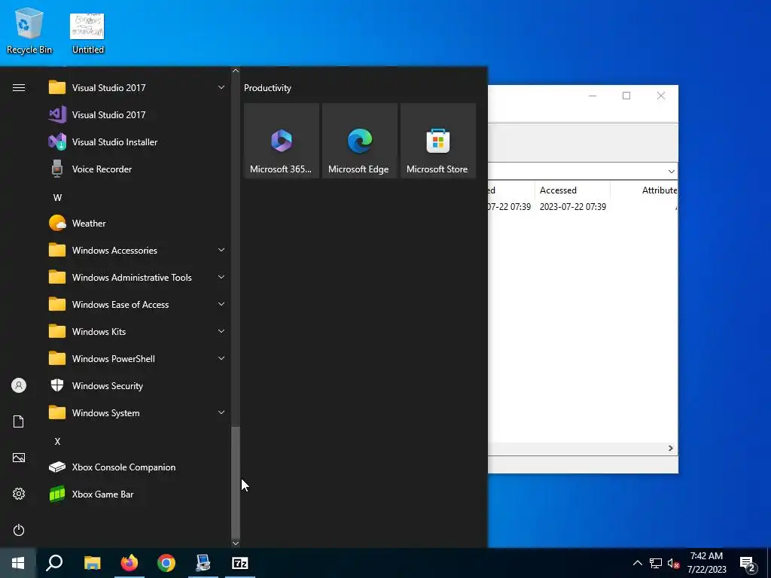This screenshot has width=771, height=578.
Task: Open Pictures from Start sidebar
Action: pyautogui.click(x=19, y=458)
